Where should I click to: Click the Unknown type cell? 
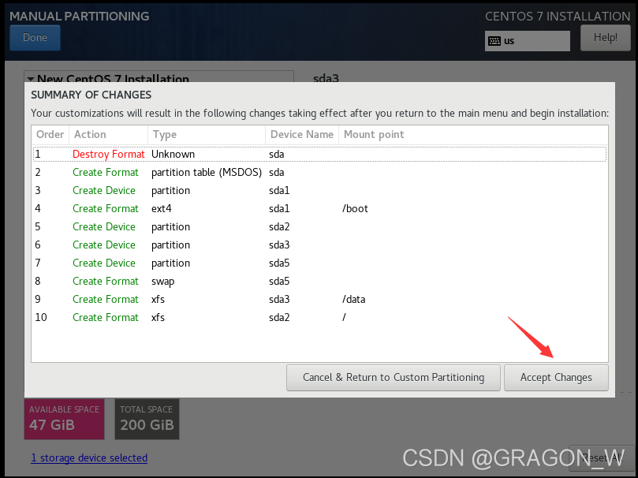click(173, 154)
